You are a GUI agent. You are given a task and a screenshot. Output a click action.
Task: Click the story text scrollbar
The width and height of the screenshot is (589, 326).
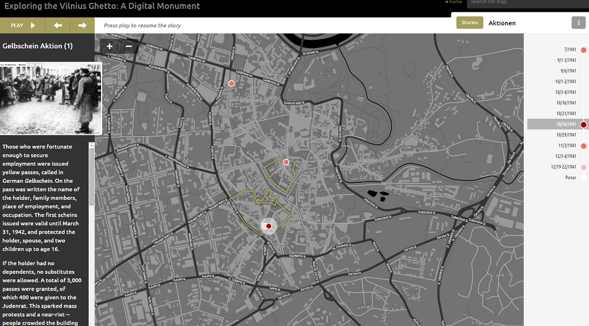92,177
